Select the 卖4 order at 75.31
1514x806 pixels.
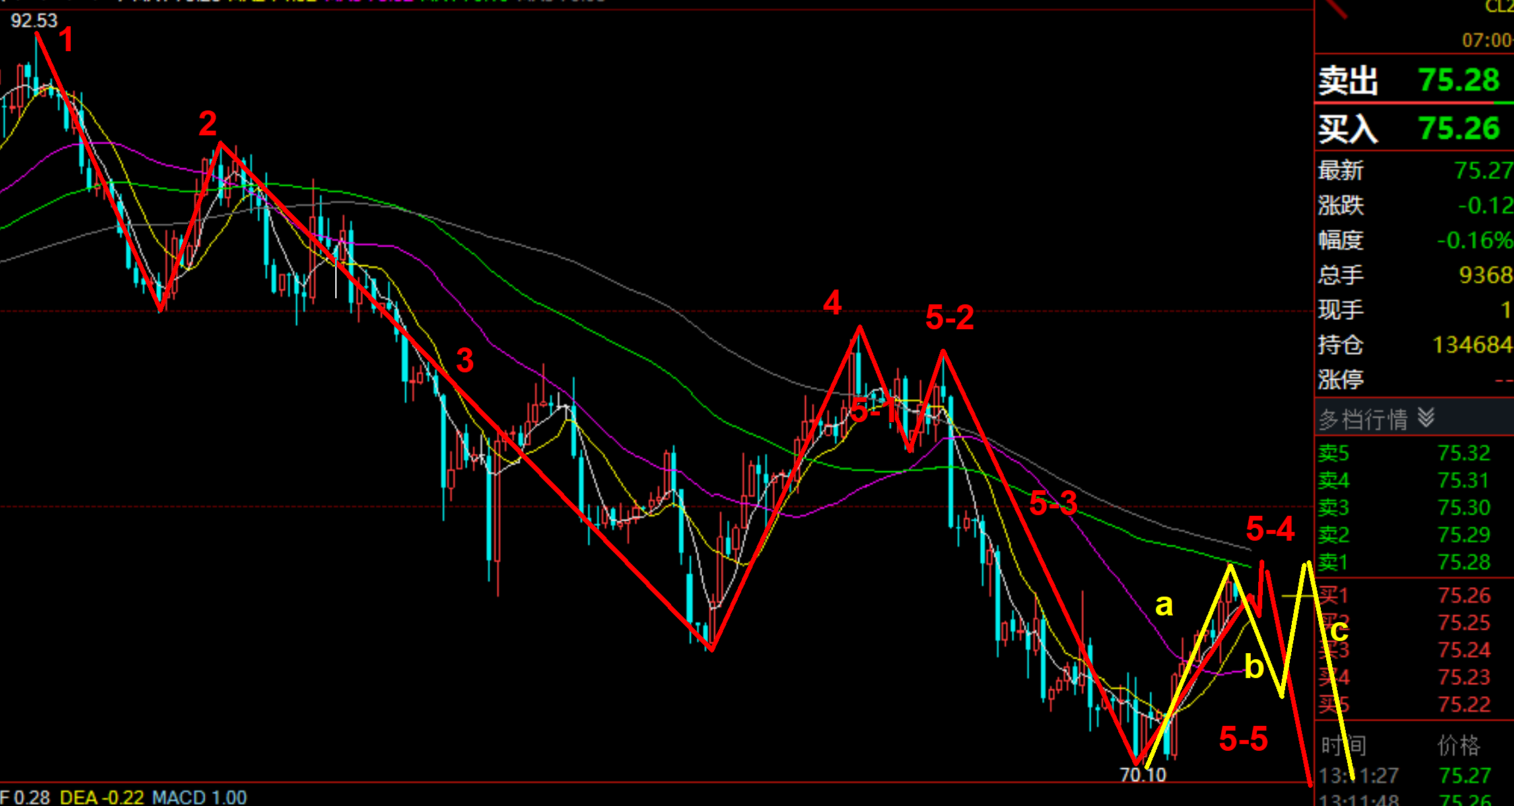pyautogui.click(x=1414, y=480)
